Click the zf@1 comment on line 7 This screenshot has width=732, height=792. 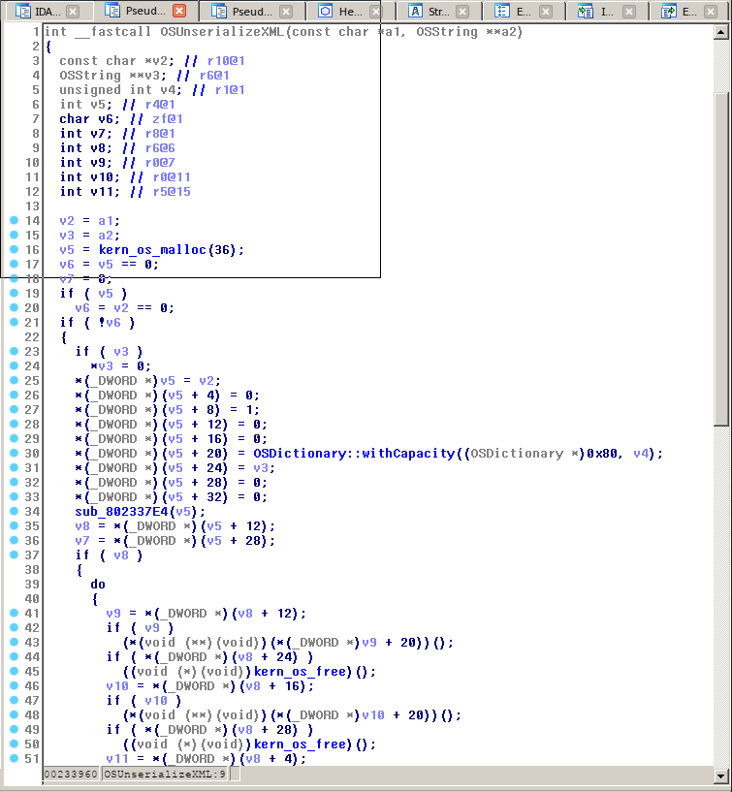click(168, 119)
